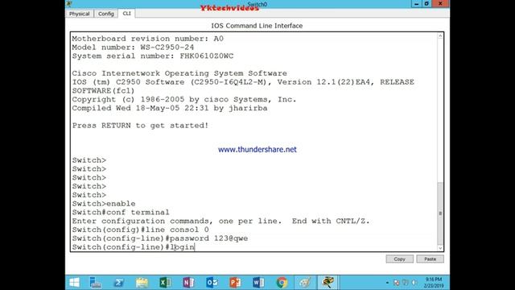
Task: Click the CLI scrollbar down arrow
Action: [440, 248]
